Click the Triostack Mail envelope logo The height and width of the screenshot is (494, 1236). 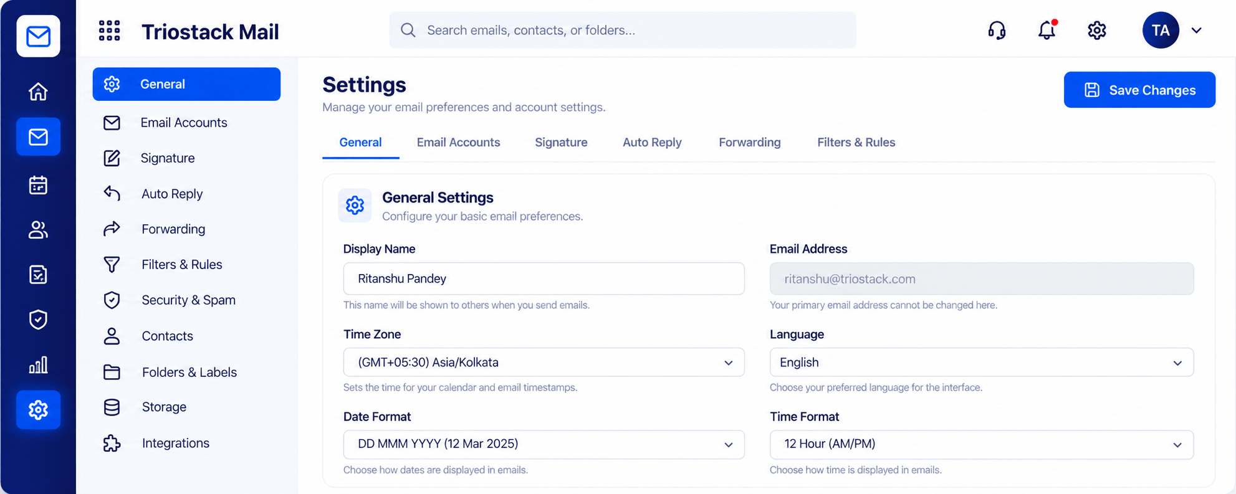click(39, 36)
